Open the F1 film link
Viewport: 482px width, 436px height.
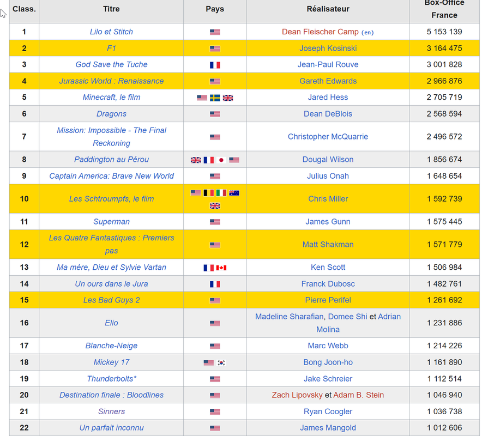click(x=111, y=49)
